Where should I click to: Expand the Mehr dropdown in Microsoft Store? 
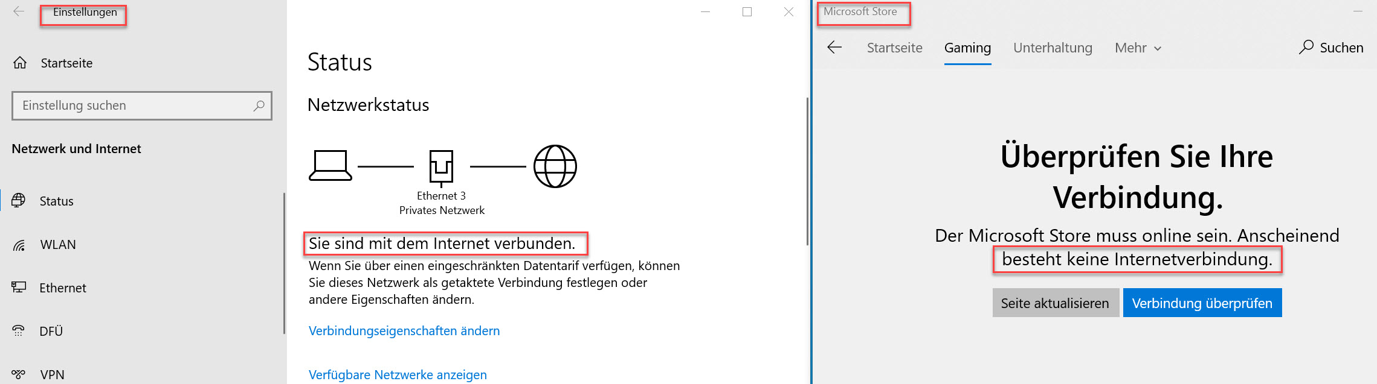pos(1138,48)
